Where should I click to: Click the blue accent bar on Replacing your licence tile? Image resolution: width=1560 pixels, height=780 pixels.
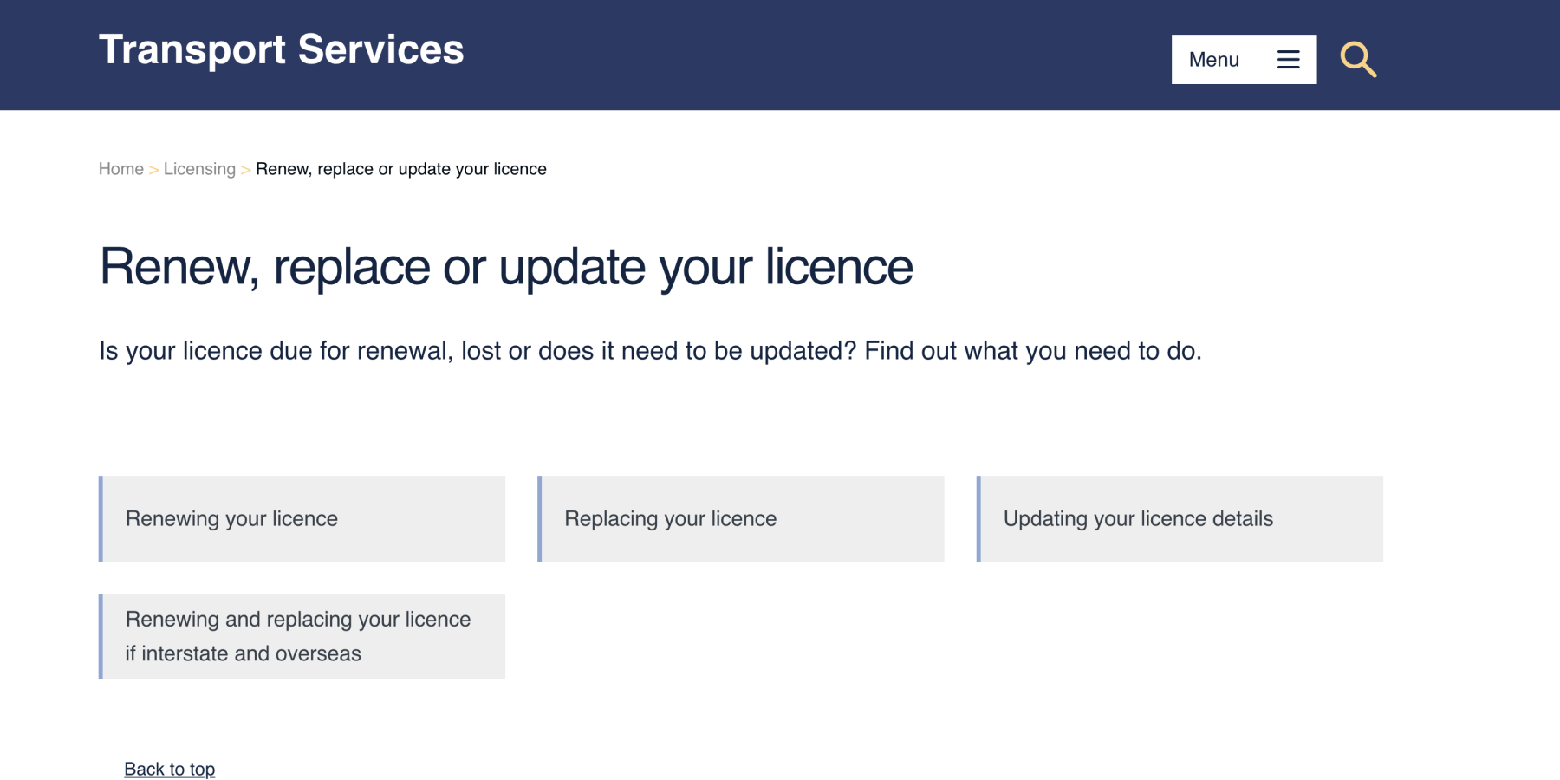point(540,518)
